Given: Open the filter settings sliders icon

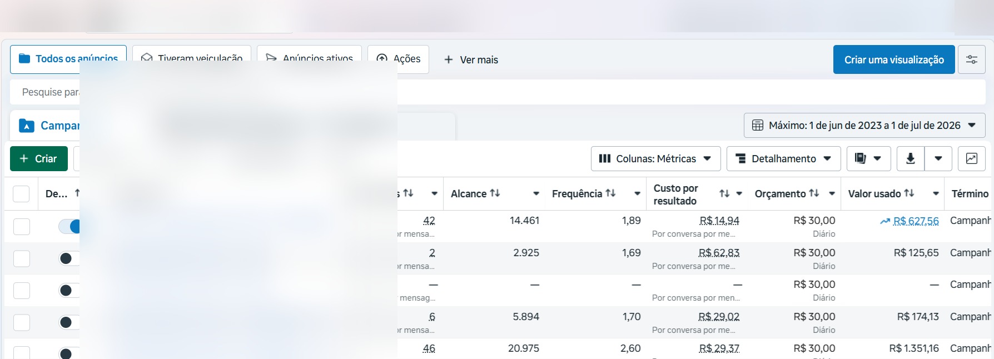Looking at the screenshot, I should coord(971,59).
